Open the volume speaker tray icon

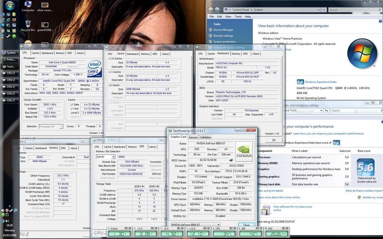(x=7, y=221)
